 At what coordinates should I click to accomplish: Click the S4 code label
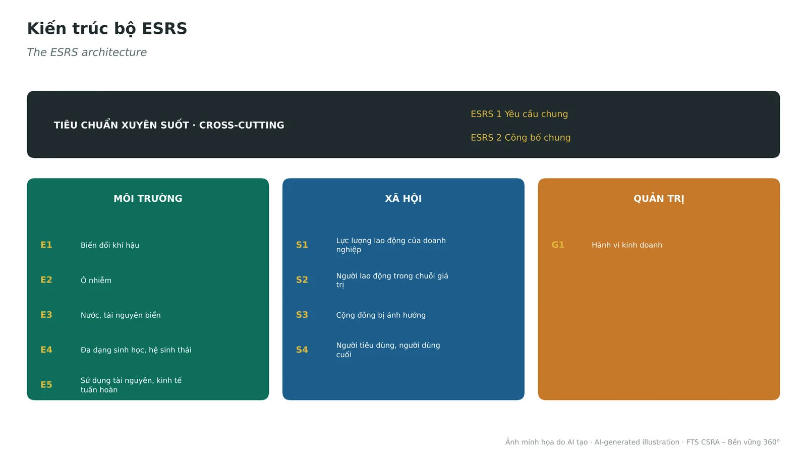click(302, 350)
